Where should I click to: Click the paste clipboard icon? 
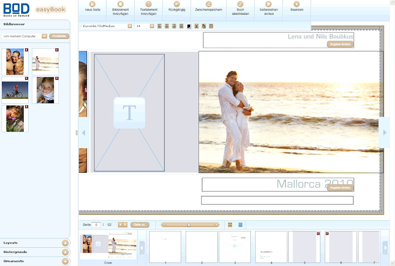click(x=211, y=26)
